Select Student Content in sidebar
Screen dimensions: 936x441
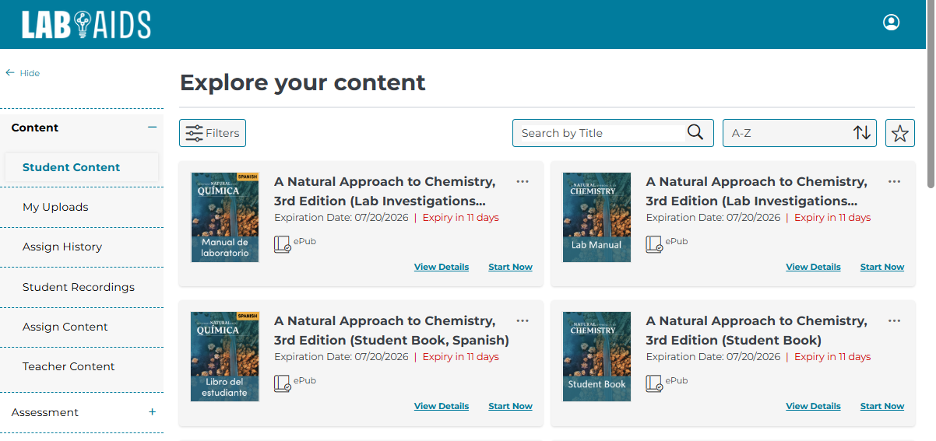click(x=82, y=167)
